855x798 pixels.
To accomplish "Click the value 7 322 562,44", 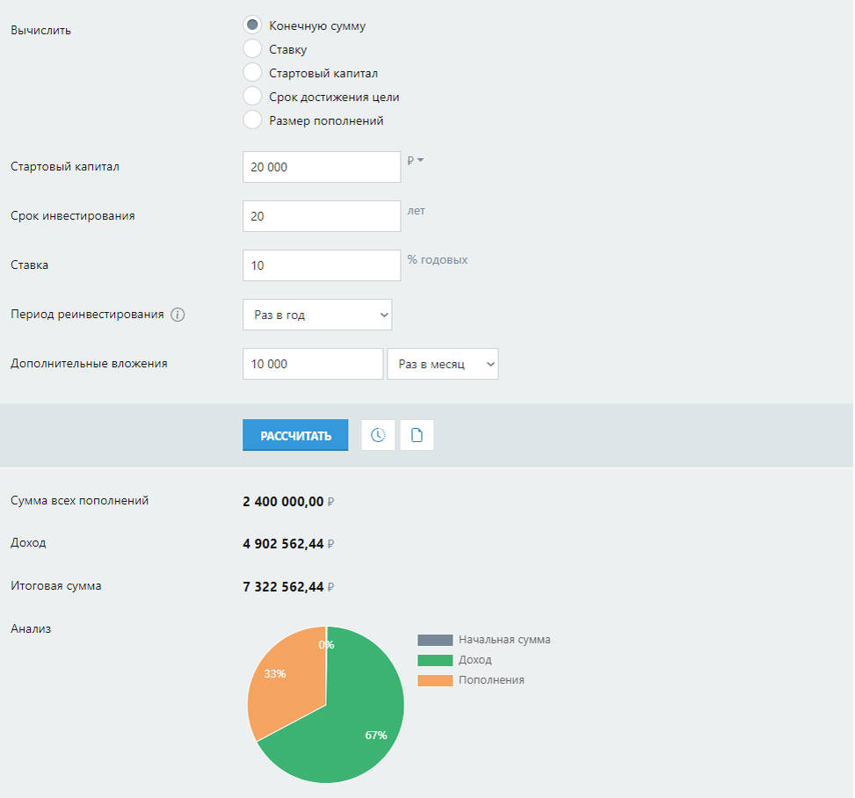I will [x=284, y=587].
